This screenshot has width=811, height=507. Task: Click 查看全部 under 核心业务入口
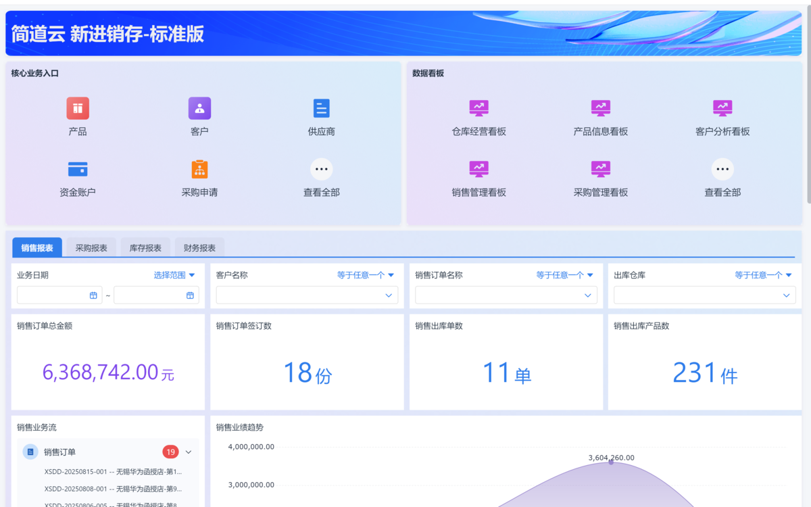coord(321,169)
